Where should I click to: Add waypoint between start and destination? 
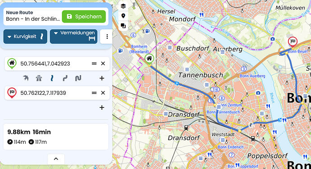(x=102, y=78)
